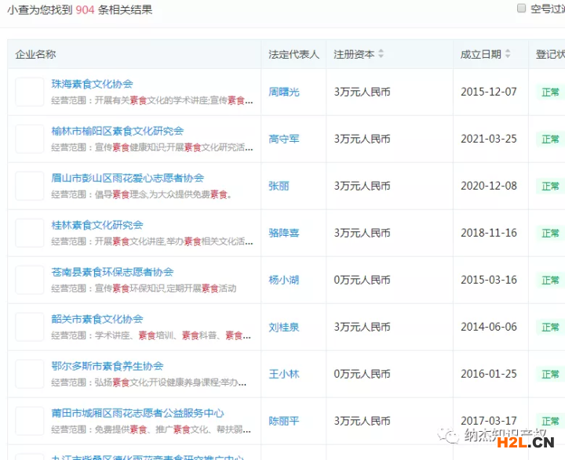This screenshot has height=460, width=565.
Task: Toggle the 空号过滤 checkbox
Action: click(x=521, y=8)
